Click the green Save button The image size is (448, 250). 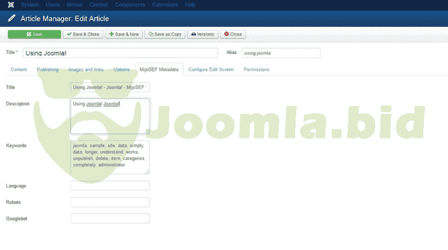[x=34, y=34]
